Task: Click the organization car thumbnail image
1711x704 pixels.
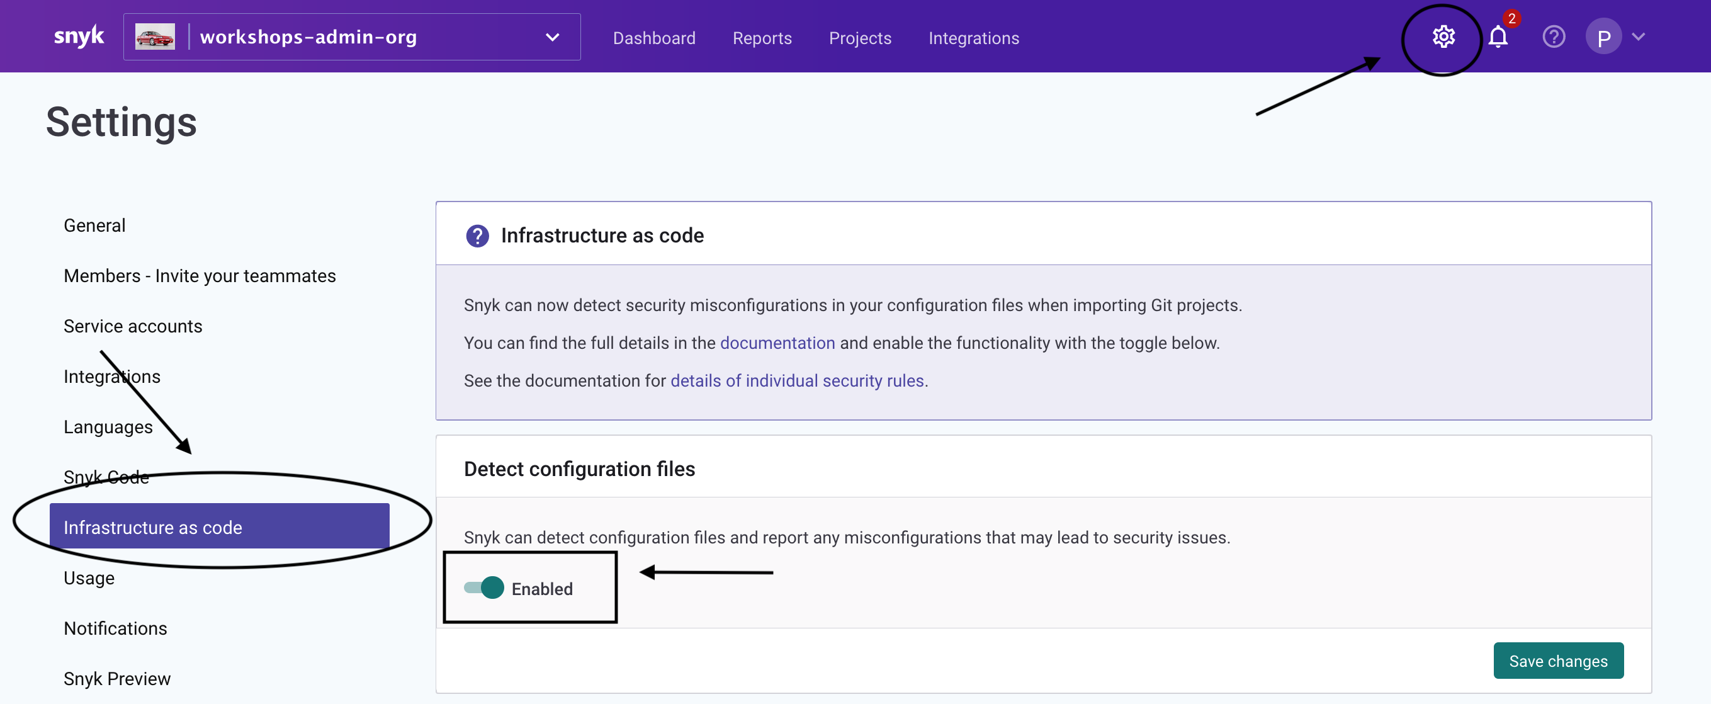Action: [155, 37]
